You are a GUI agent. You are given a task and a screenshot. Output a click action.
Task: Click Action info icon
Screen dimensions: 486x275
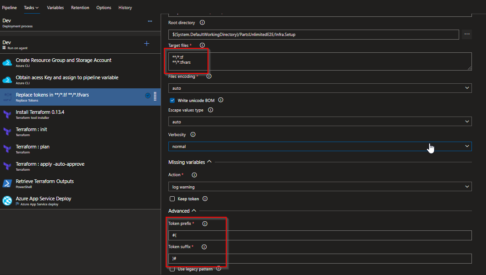point(194,175)
